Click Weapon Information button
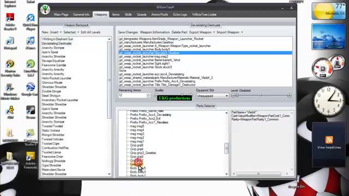The height and width of the screenshot is (196, 349). [x=155, y=32]
